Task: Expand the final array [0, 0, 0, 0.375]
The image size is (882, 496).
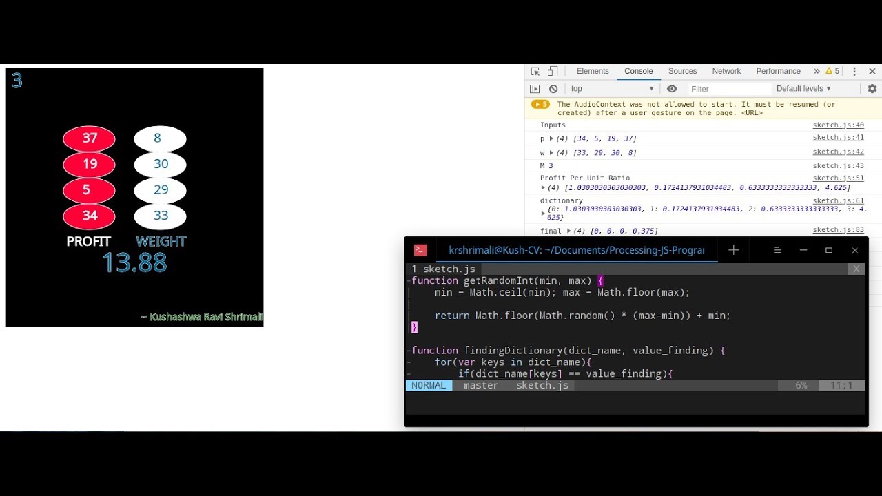Action: [568, 231]
